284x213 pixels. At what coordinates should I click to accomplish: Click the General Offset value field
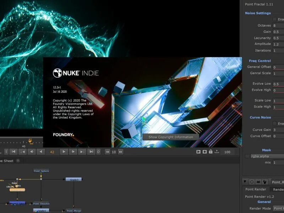coord(278,67)
